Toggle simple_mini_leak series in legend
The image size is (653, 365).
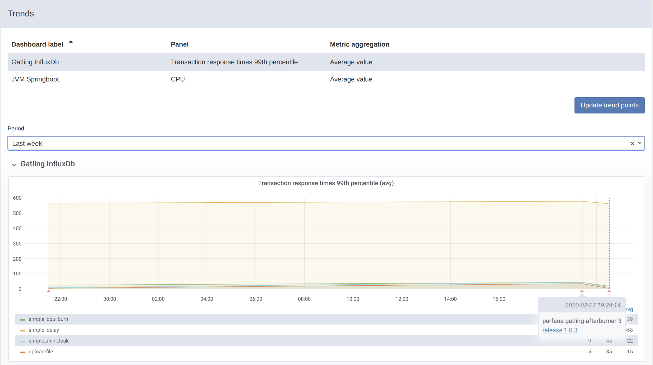click(48, 341)
